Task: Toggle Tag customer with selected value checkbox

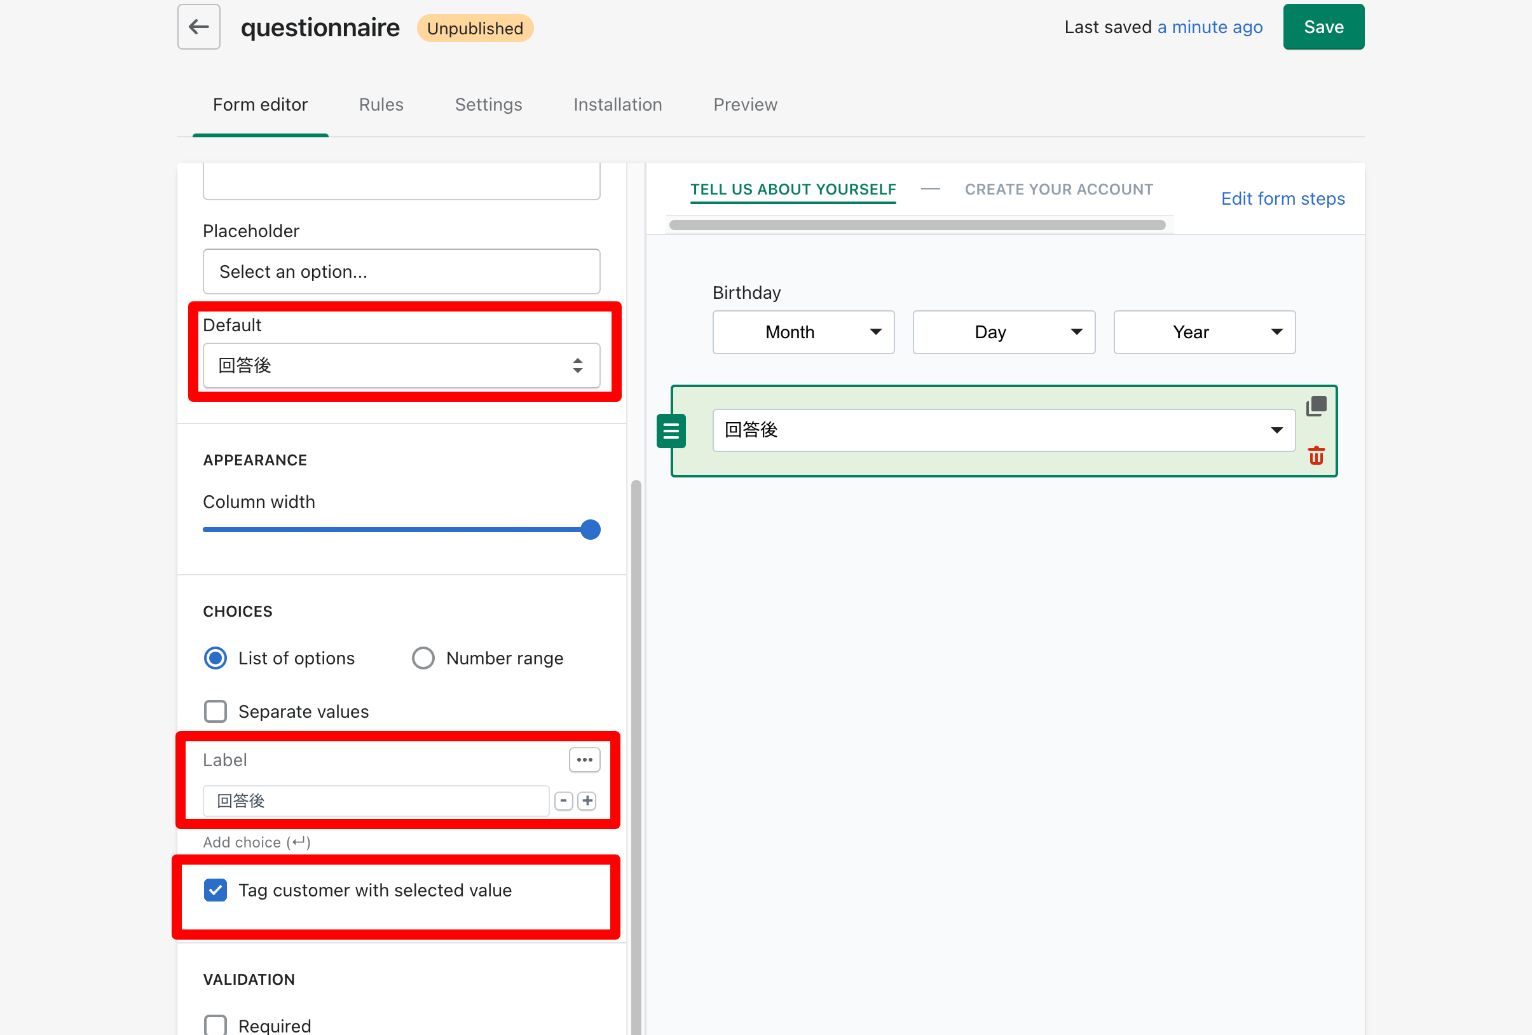Action: tap(215, 890)
